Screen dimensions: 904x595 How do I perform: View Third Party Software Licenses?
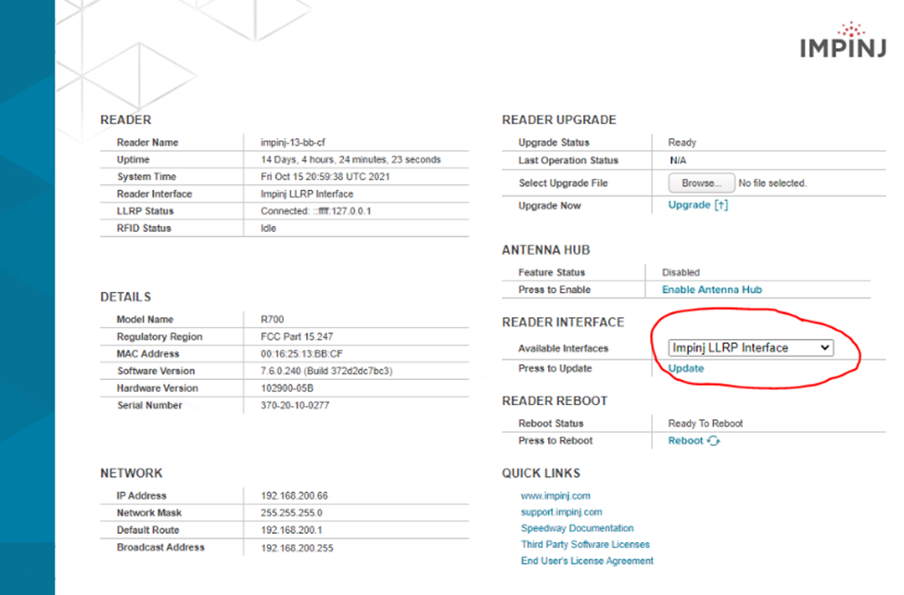click(x=585, y=545)
